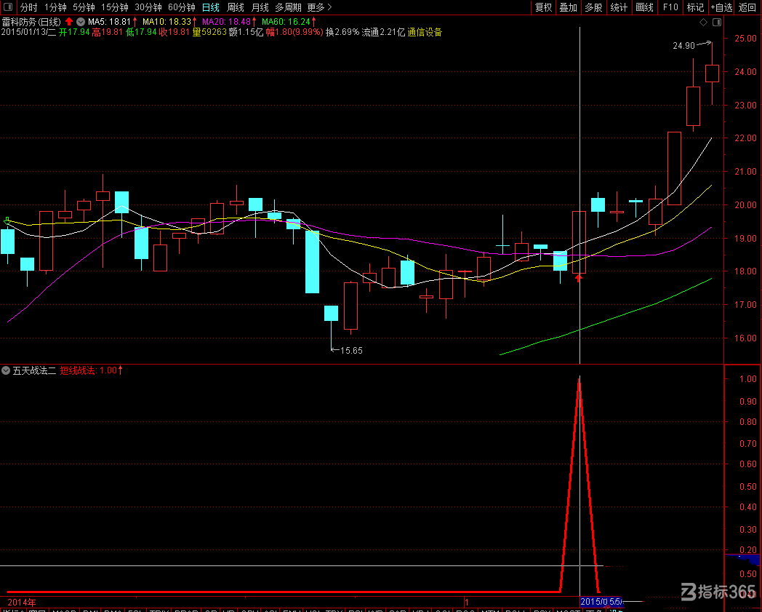Click the diamond icon above the price axis
762x612 pixels.
pyautogui.click(x=703, y=23)
